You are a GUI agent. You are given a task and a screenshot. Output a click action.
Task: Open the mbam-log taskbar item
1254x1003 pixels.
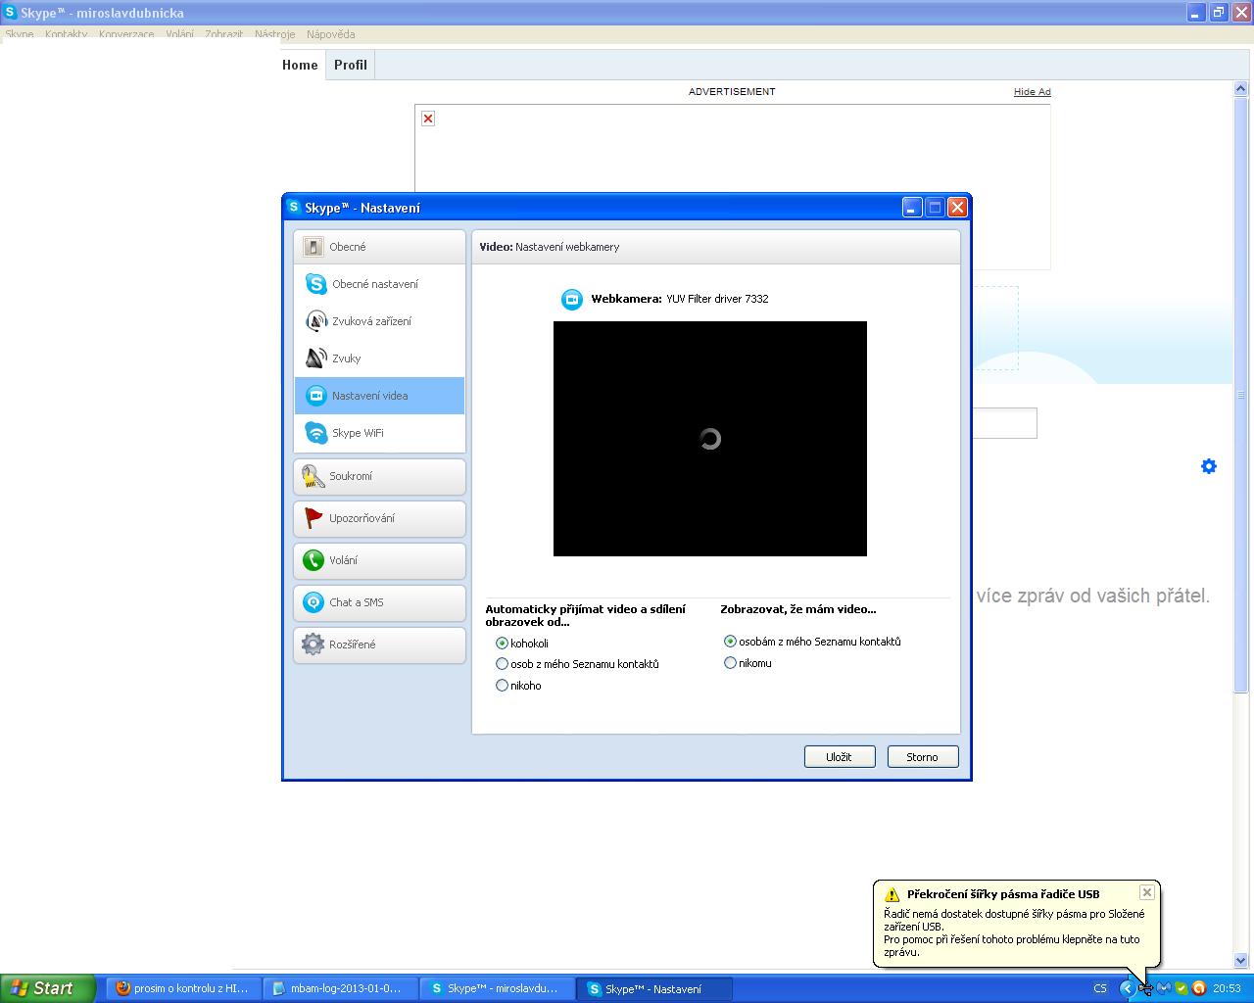342,988
